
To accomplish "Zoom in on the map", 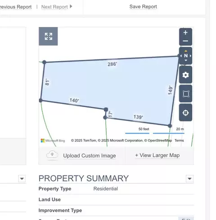I will point(185,32).
